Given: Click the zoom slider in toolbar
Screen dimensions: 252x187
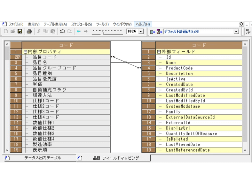Looking at the screenshot, I should point(107,31).
